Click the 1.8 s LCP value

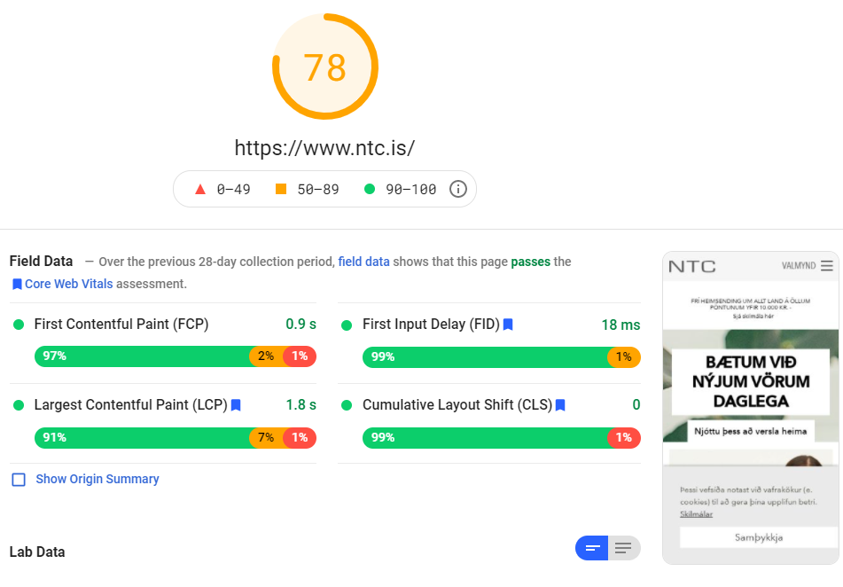point(301,404)
